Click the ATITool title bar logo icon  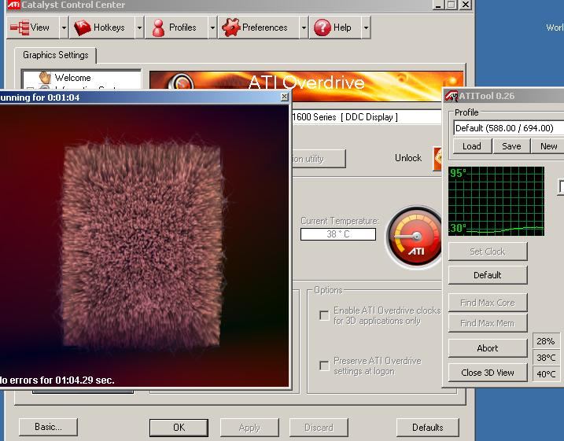(451, 96)
